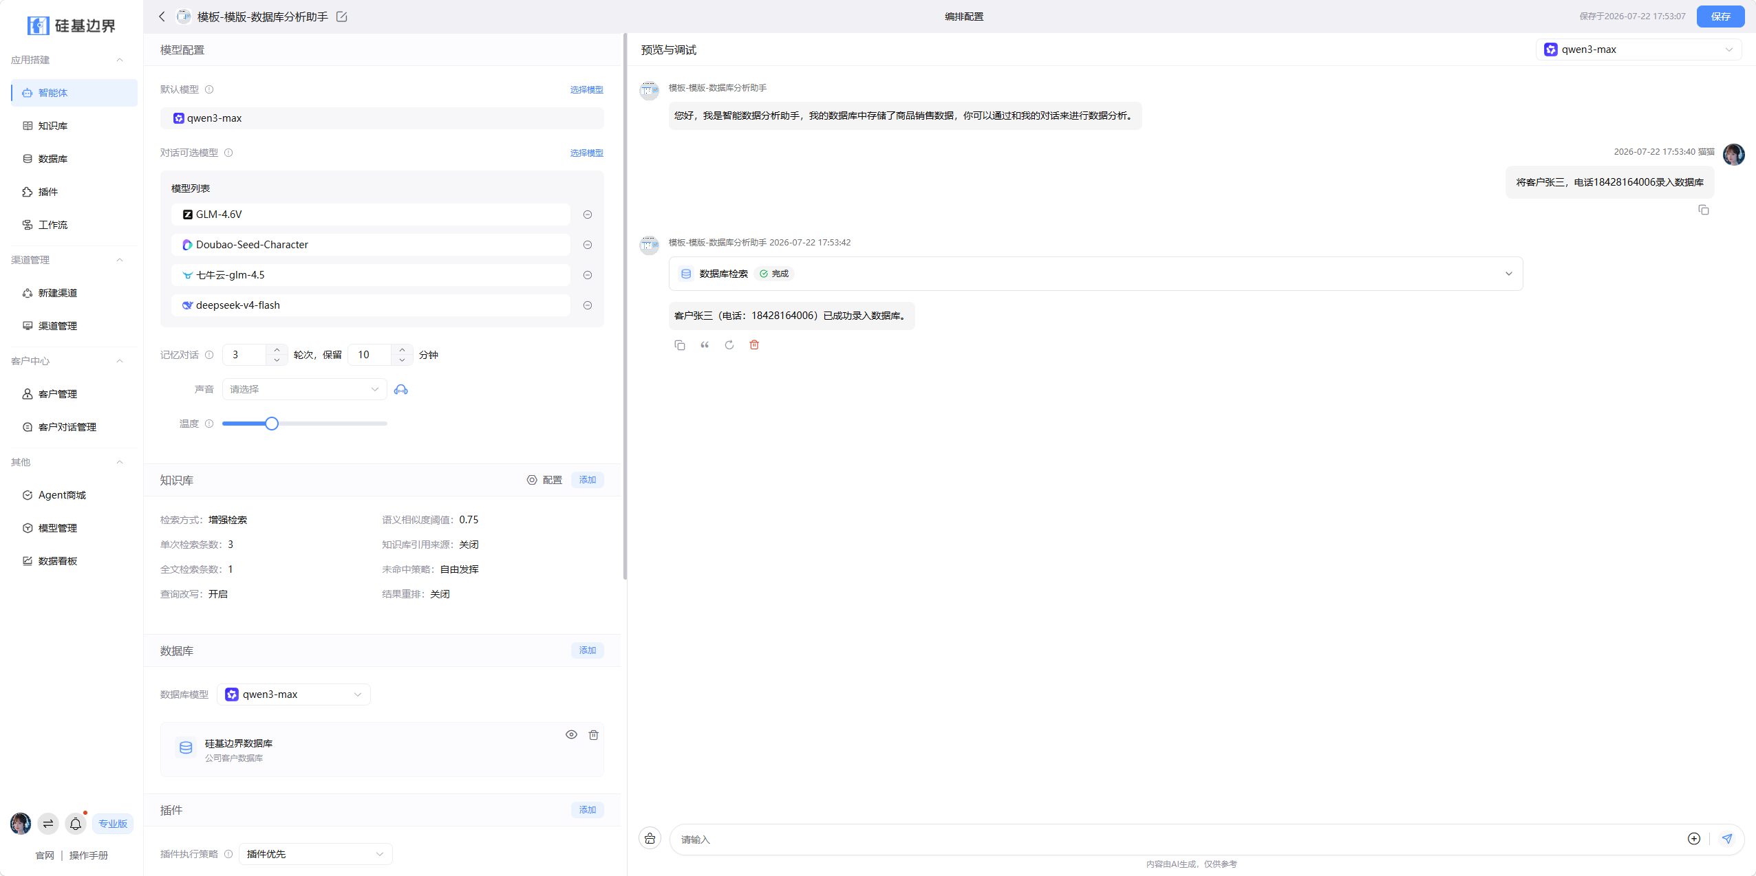Click the 专业版 badge
This screenshot has height=876, width=1756.
pos(112,824)
